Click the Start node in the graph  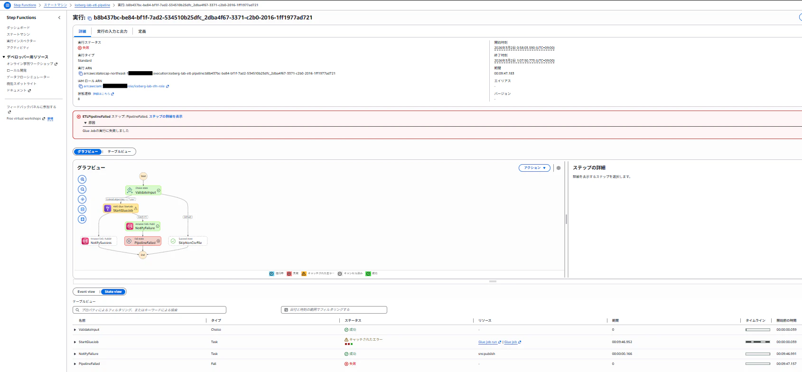143,176
